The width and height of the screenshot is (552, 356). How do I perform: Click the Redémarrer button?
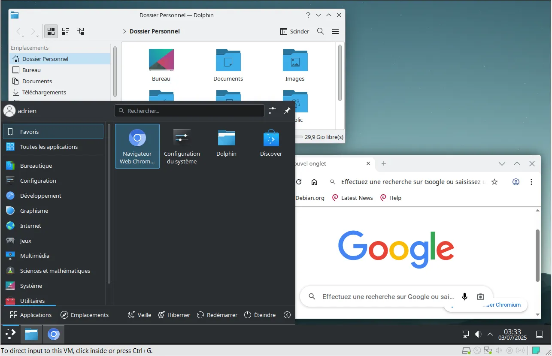click(217, 315)
